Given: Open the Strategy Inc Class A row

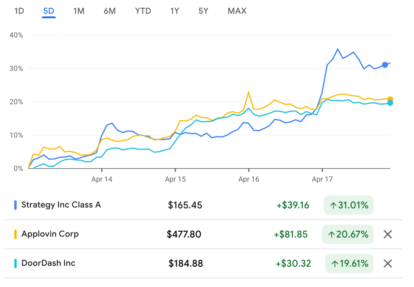Looking at the screenshot, I should (61, 205).
